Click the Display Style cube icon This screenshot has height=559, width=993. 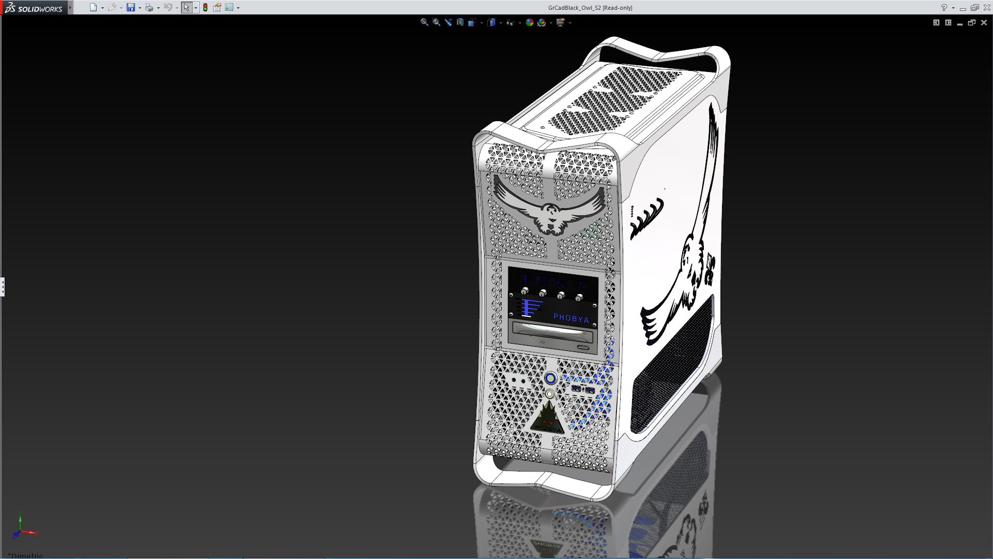pos(491,22)
